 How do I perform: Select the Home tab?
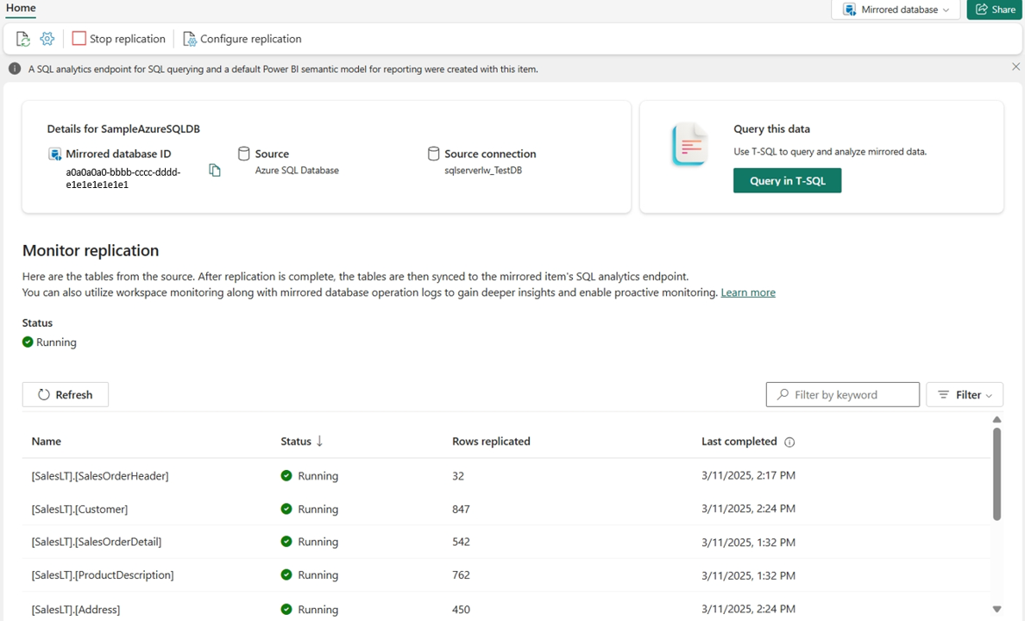click(x=21, y=8)
